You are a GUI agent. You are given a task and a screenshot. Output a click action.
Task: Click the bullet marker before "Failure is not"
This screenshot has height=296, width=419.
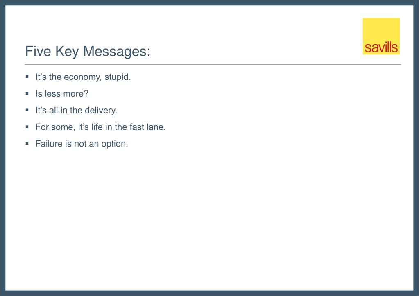[27, 144]
